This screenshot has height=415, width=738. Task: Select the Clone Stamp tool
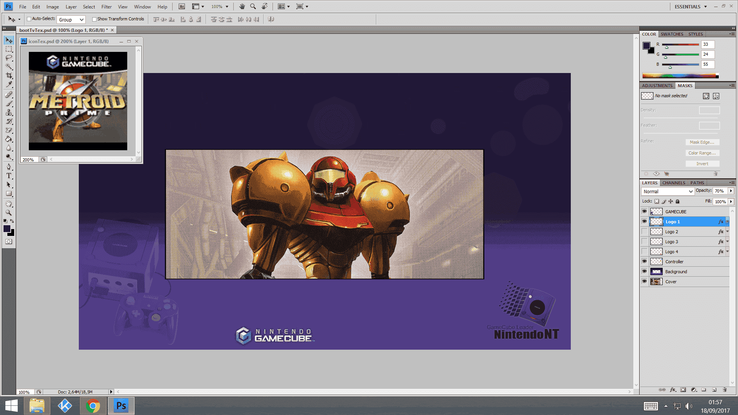pos(9,113)
